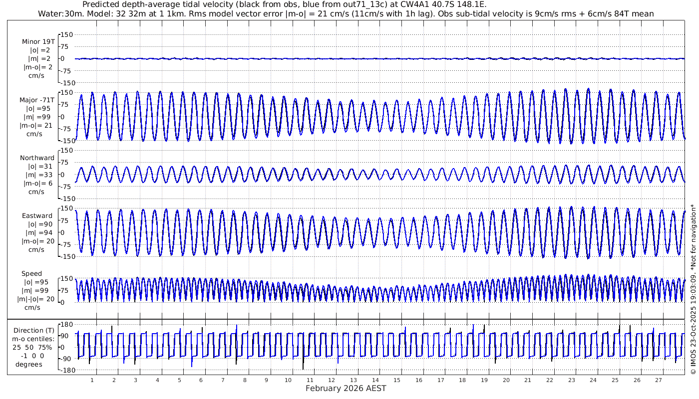Click the 'Speed' panel label
The width and height of the screenshot is (699, 399).
click(31, 274)
